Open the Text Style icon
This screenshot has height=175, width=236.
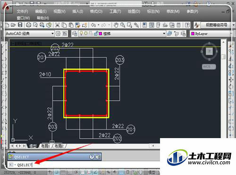click(196, 25)
